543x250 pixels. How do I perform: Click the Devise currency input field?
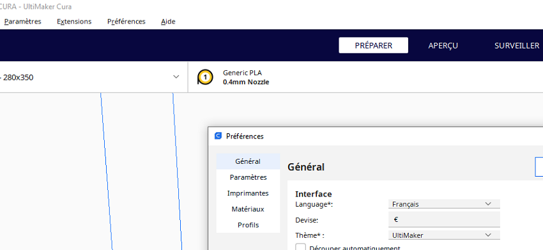(x=444, y=219)
